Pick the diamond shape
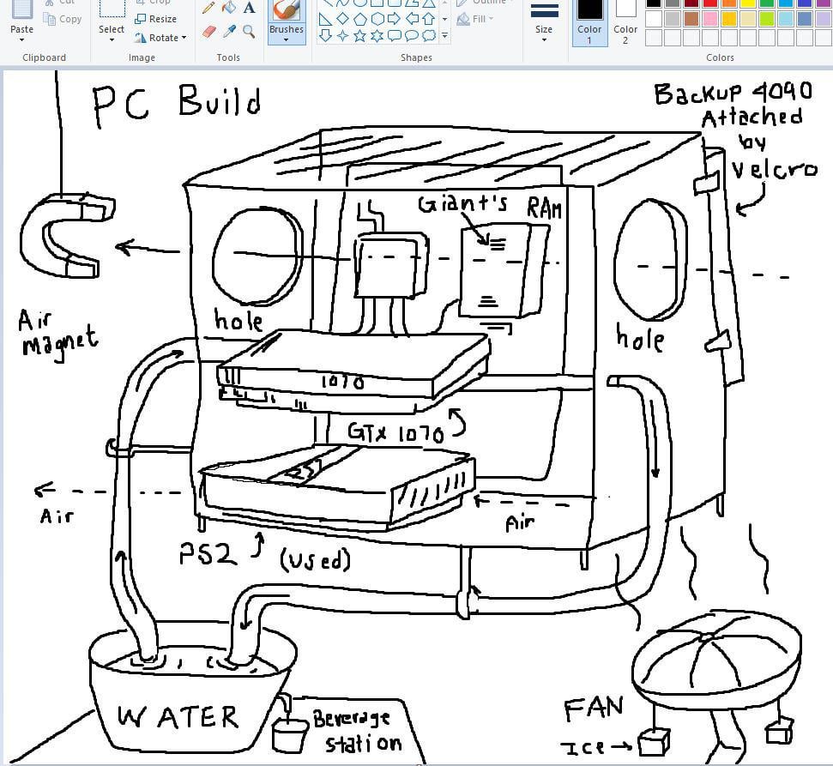833x766 pixels. [342, 18]
